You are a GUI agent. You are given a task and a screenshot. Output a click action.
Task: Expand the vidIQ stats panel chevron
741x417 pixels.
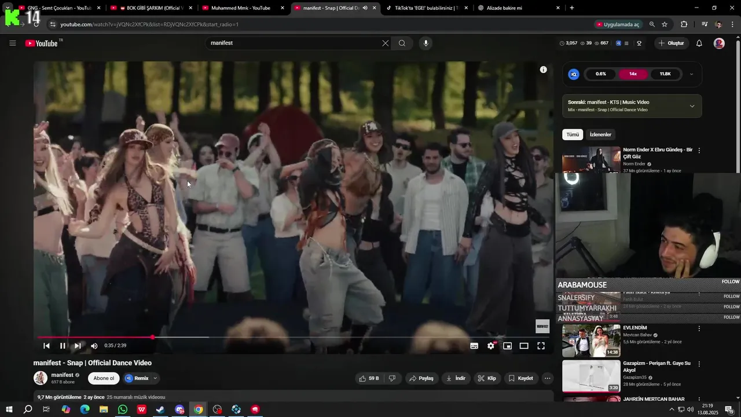point(691,74)
